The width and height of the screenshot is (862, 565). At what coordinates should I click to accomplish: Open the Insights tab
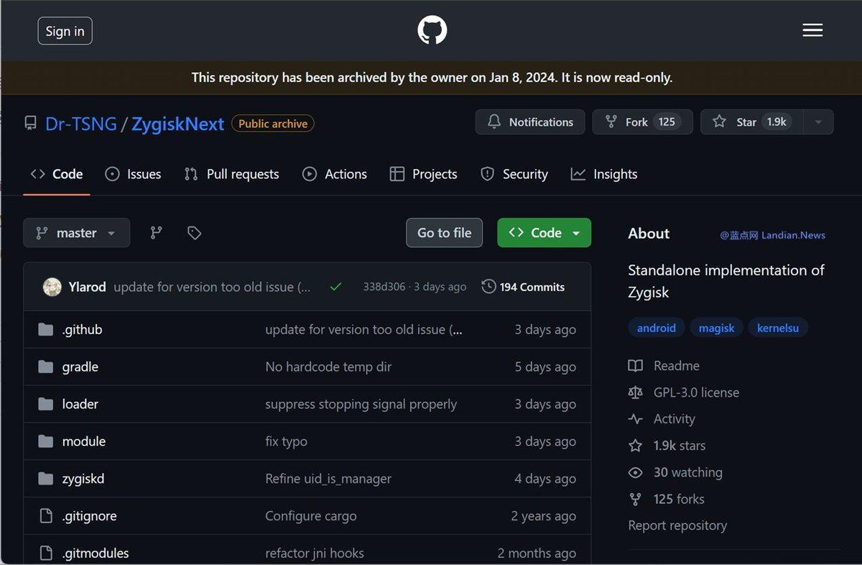pos(604,174)
